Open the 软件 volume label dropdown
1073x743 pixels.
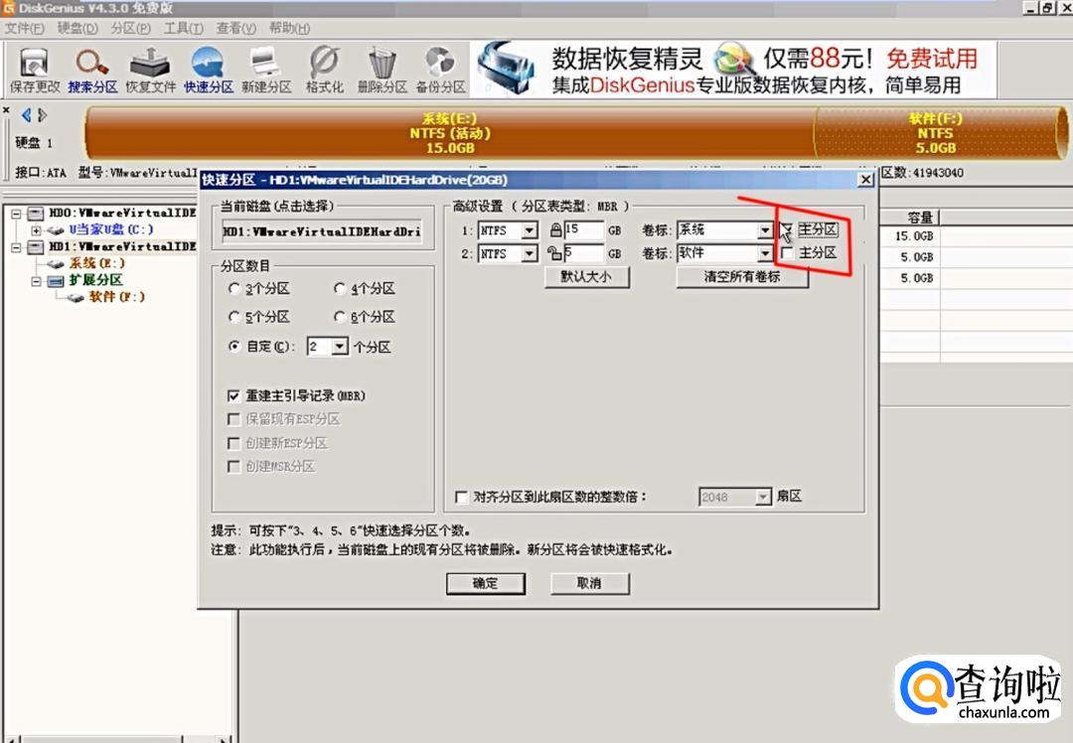tap(765, 254)
